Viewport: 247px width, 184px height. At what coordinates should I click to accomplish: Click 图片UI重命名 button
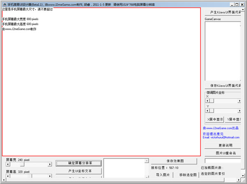(x=223, y=153)
